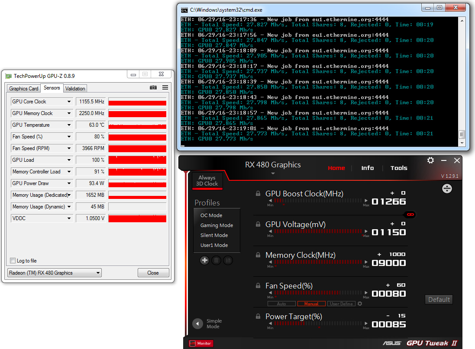Save profile with the disk icon
The width and height of the screenshot is (475, 349).
(228, 260)
